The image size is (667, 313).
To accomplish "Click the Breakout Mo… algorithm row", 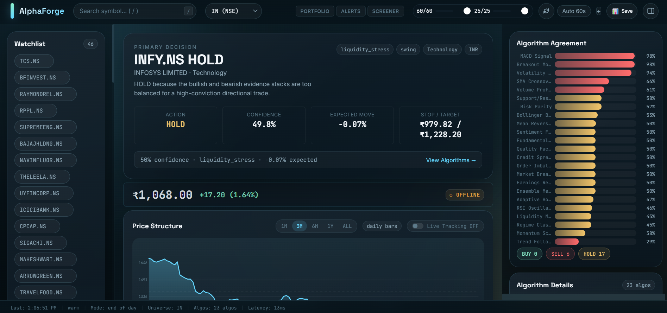I will (x=586, y=64).
